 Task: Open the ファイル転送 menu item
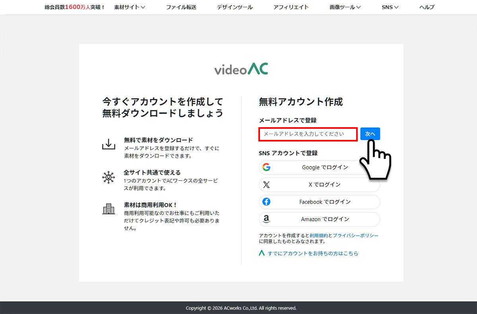[x=181, y=7]
